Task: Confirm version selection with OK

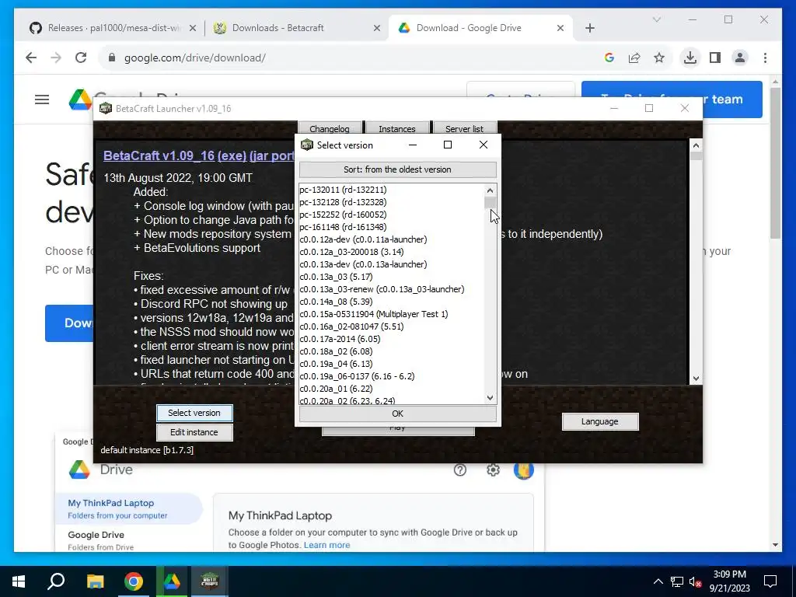Action: [x=397, y=414]
